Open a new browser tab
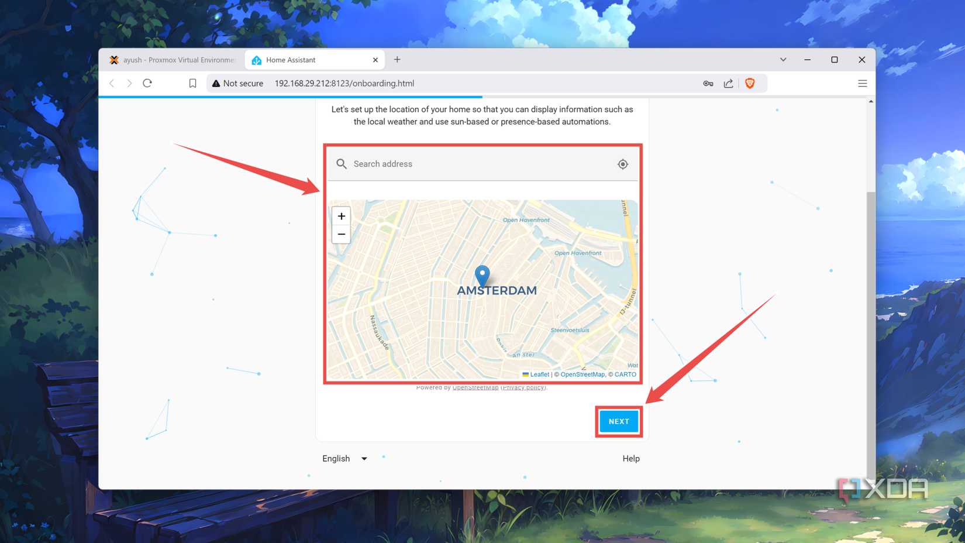 pos(397,59)
